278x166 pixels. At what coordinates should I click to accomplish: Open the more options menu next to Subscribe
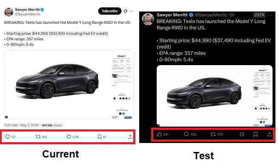click(132, 11)
